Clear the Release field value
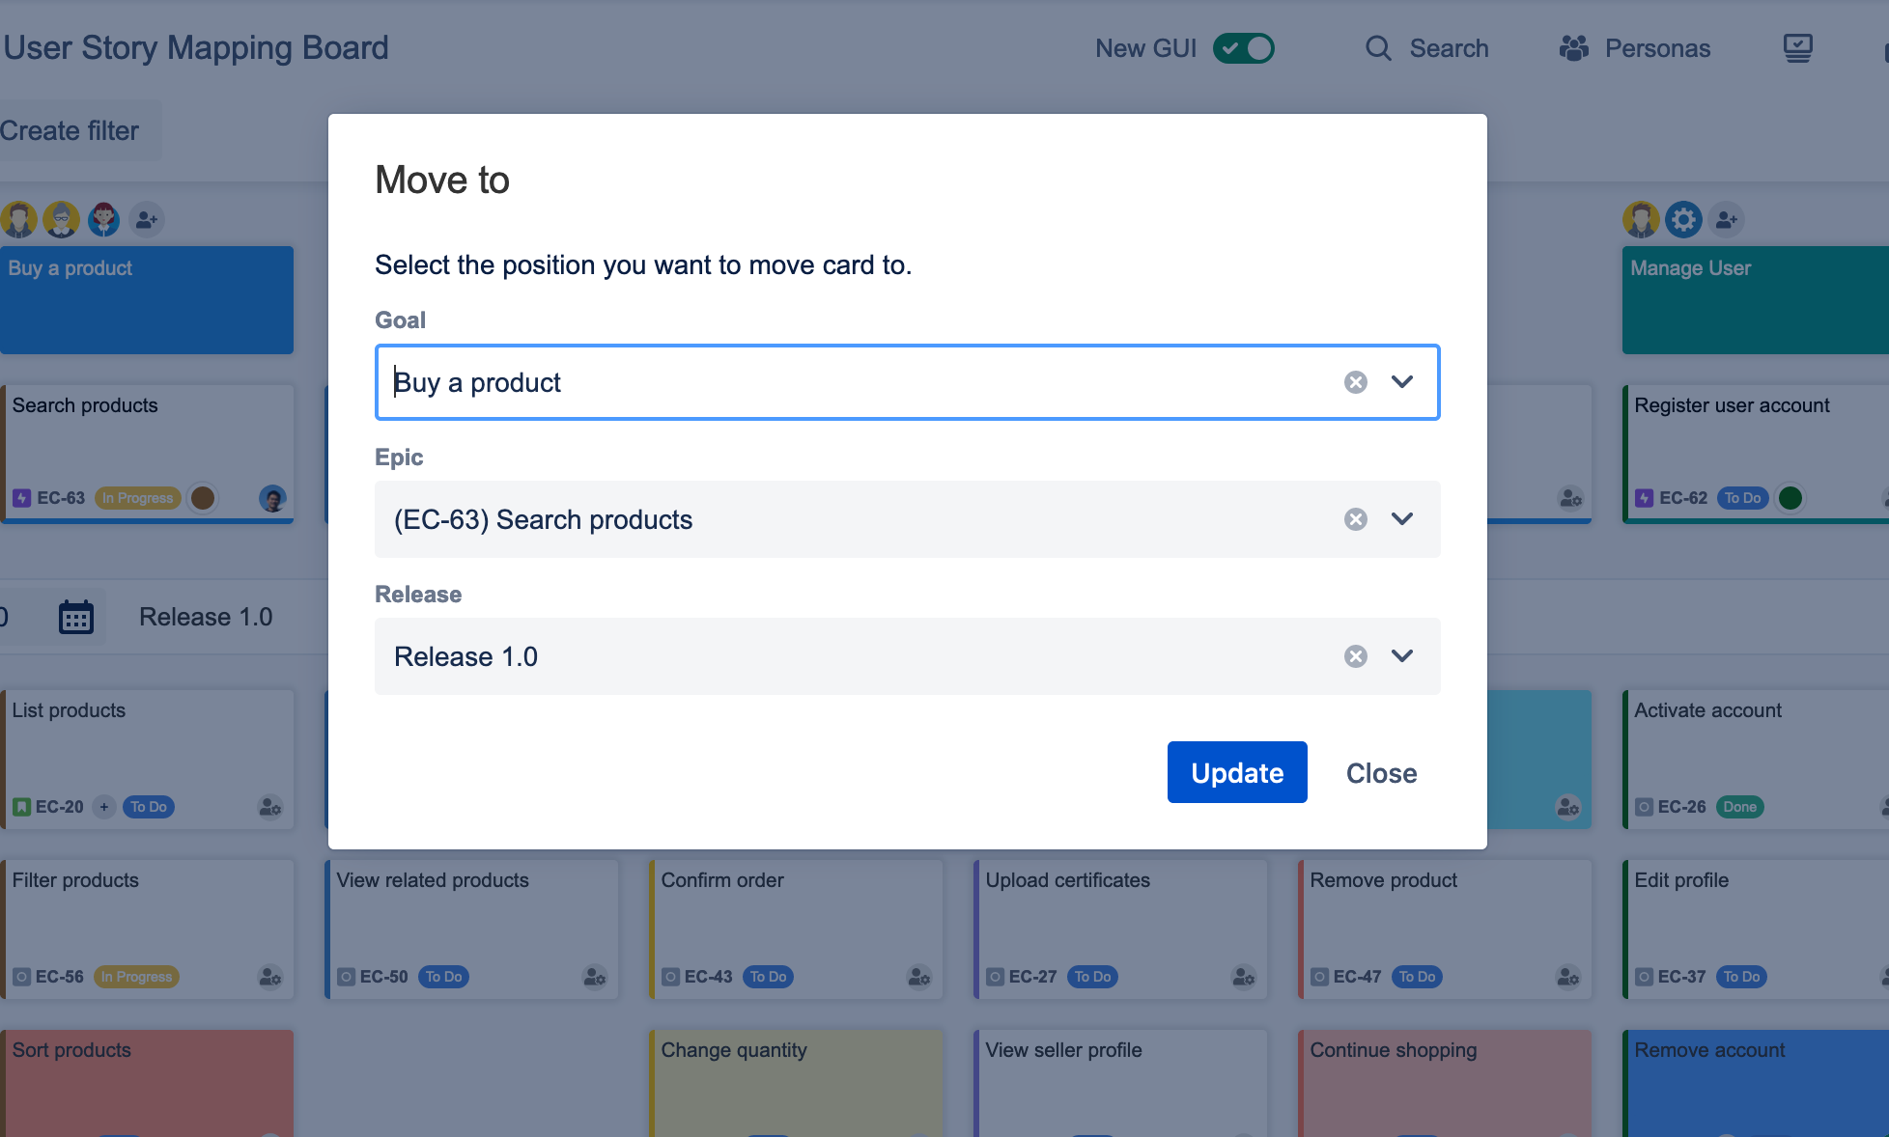 pyautogui.click(x=1356, y=656)
